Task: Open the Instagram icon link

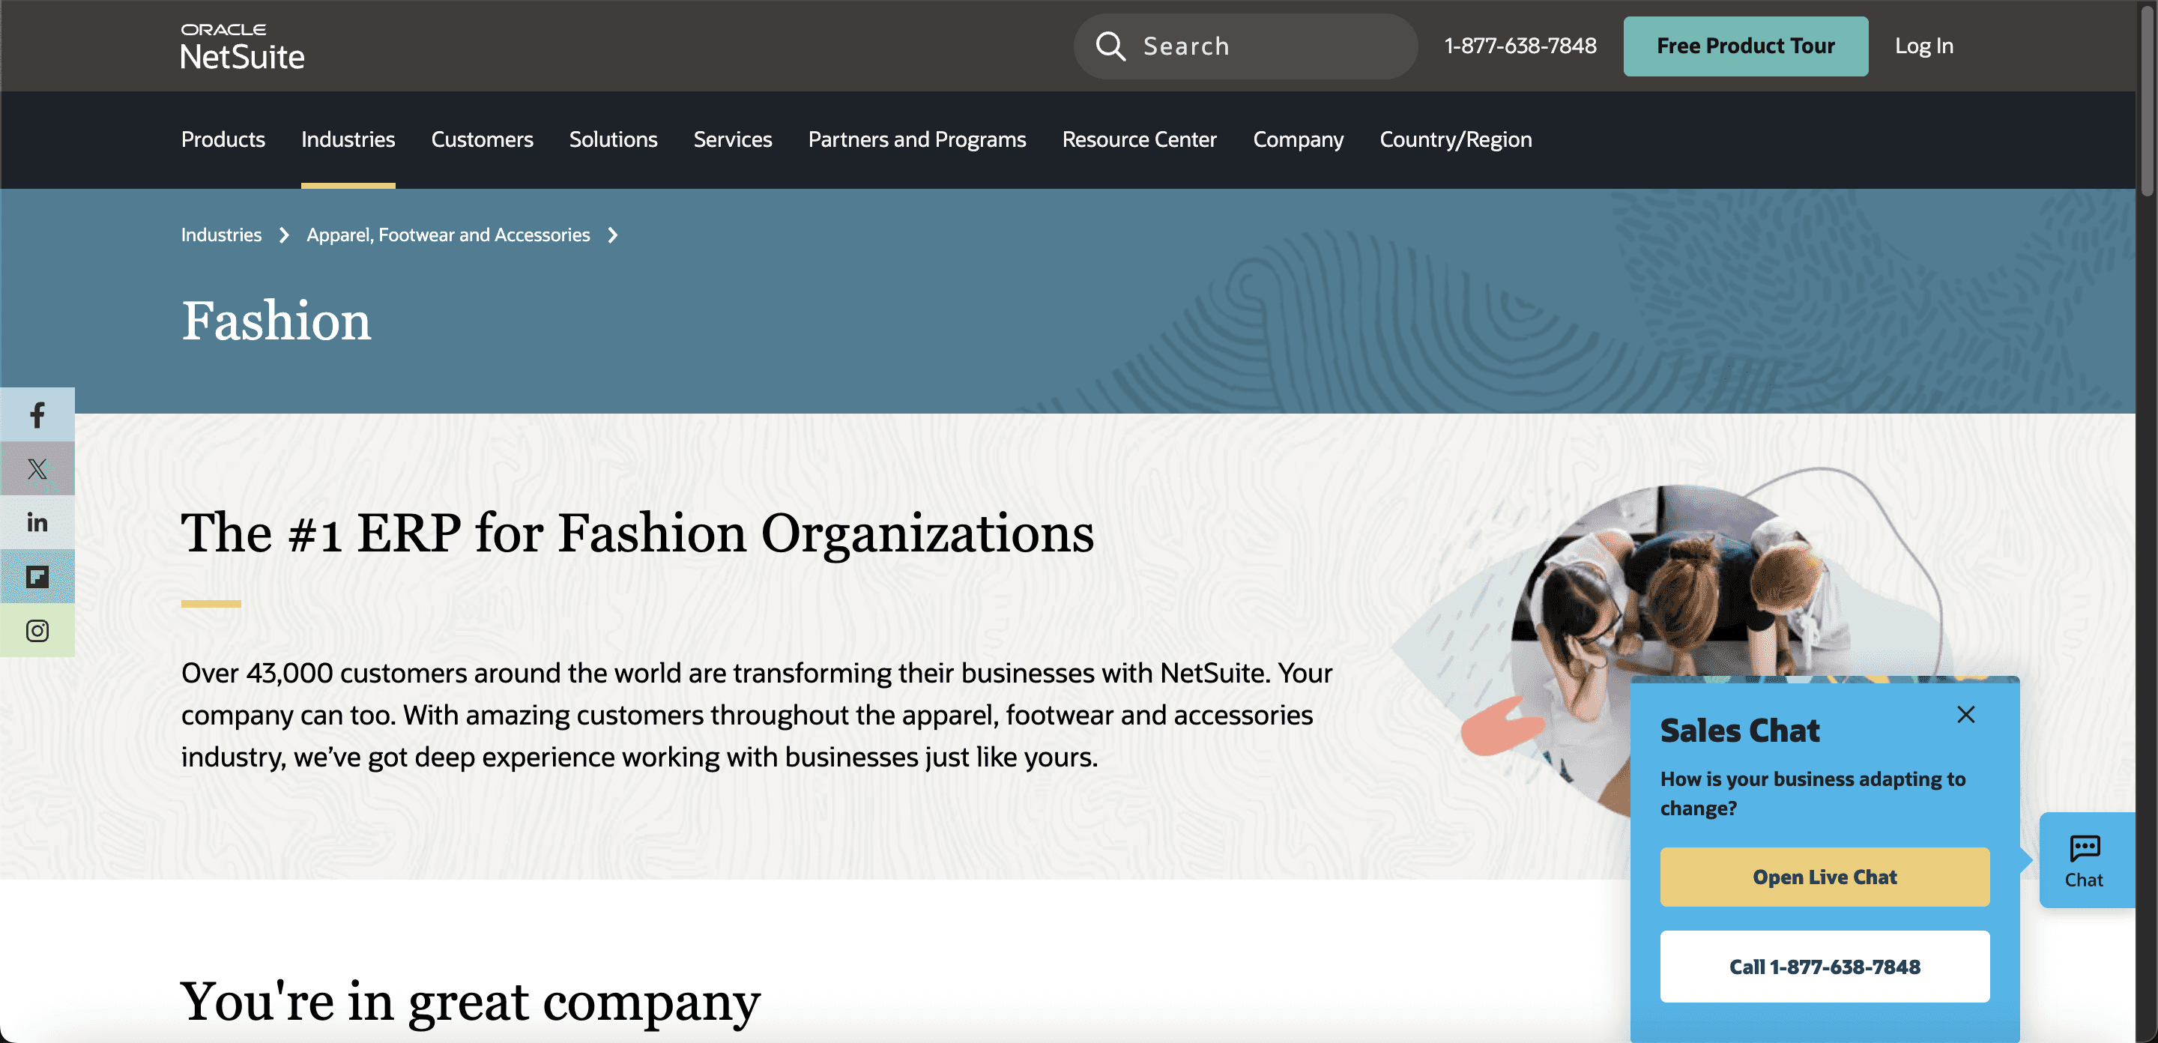Action: click(x=37, y=630)
